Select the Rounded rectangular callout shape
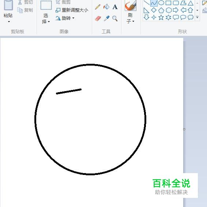This screenshot has width=207, height=207. click(176, 17)
